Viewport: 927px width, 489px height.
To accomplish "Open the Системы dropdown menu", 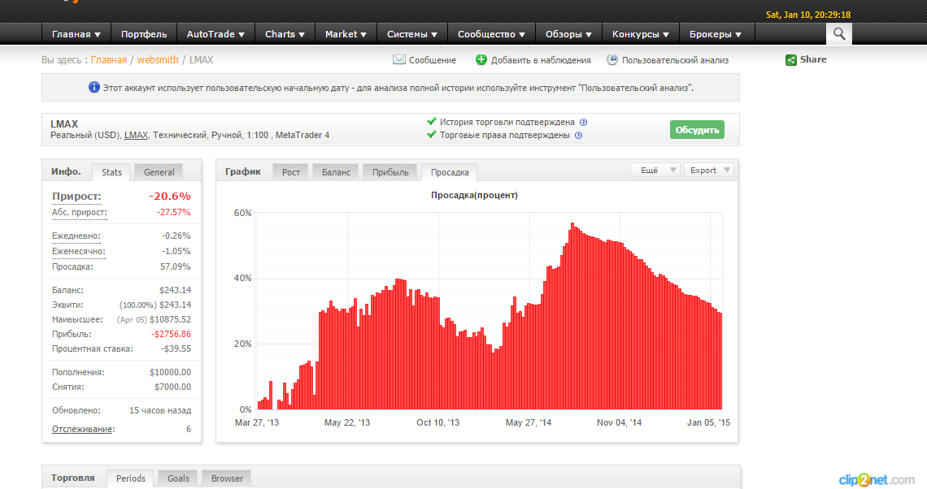I will [412, 34].
